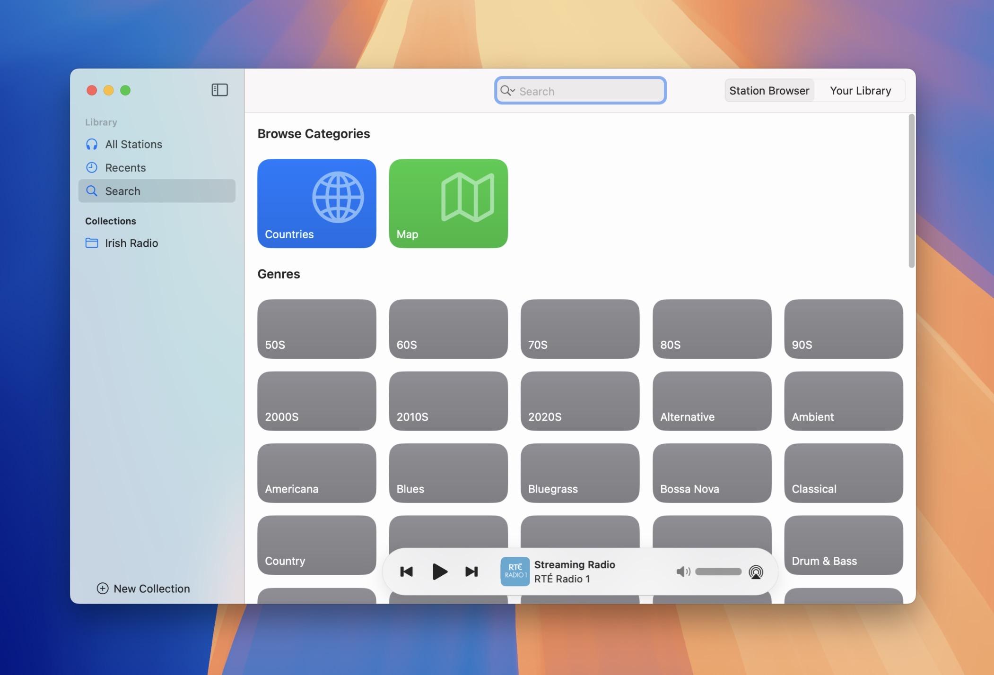Browse the Classical genre tile
The image size is (994, 675).
click(843, 473)
